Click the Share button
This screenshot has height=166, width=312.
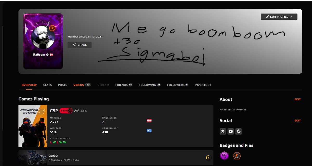click(80, 45)
